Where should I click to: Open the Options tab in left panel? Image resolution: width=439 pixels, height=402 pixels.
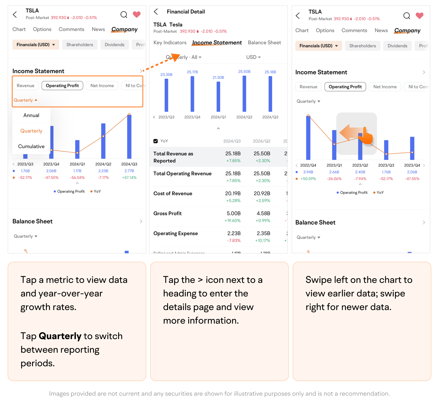[42, 29]
